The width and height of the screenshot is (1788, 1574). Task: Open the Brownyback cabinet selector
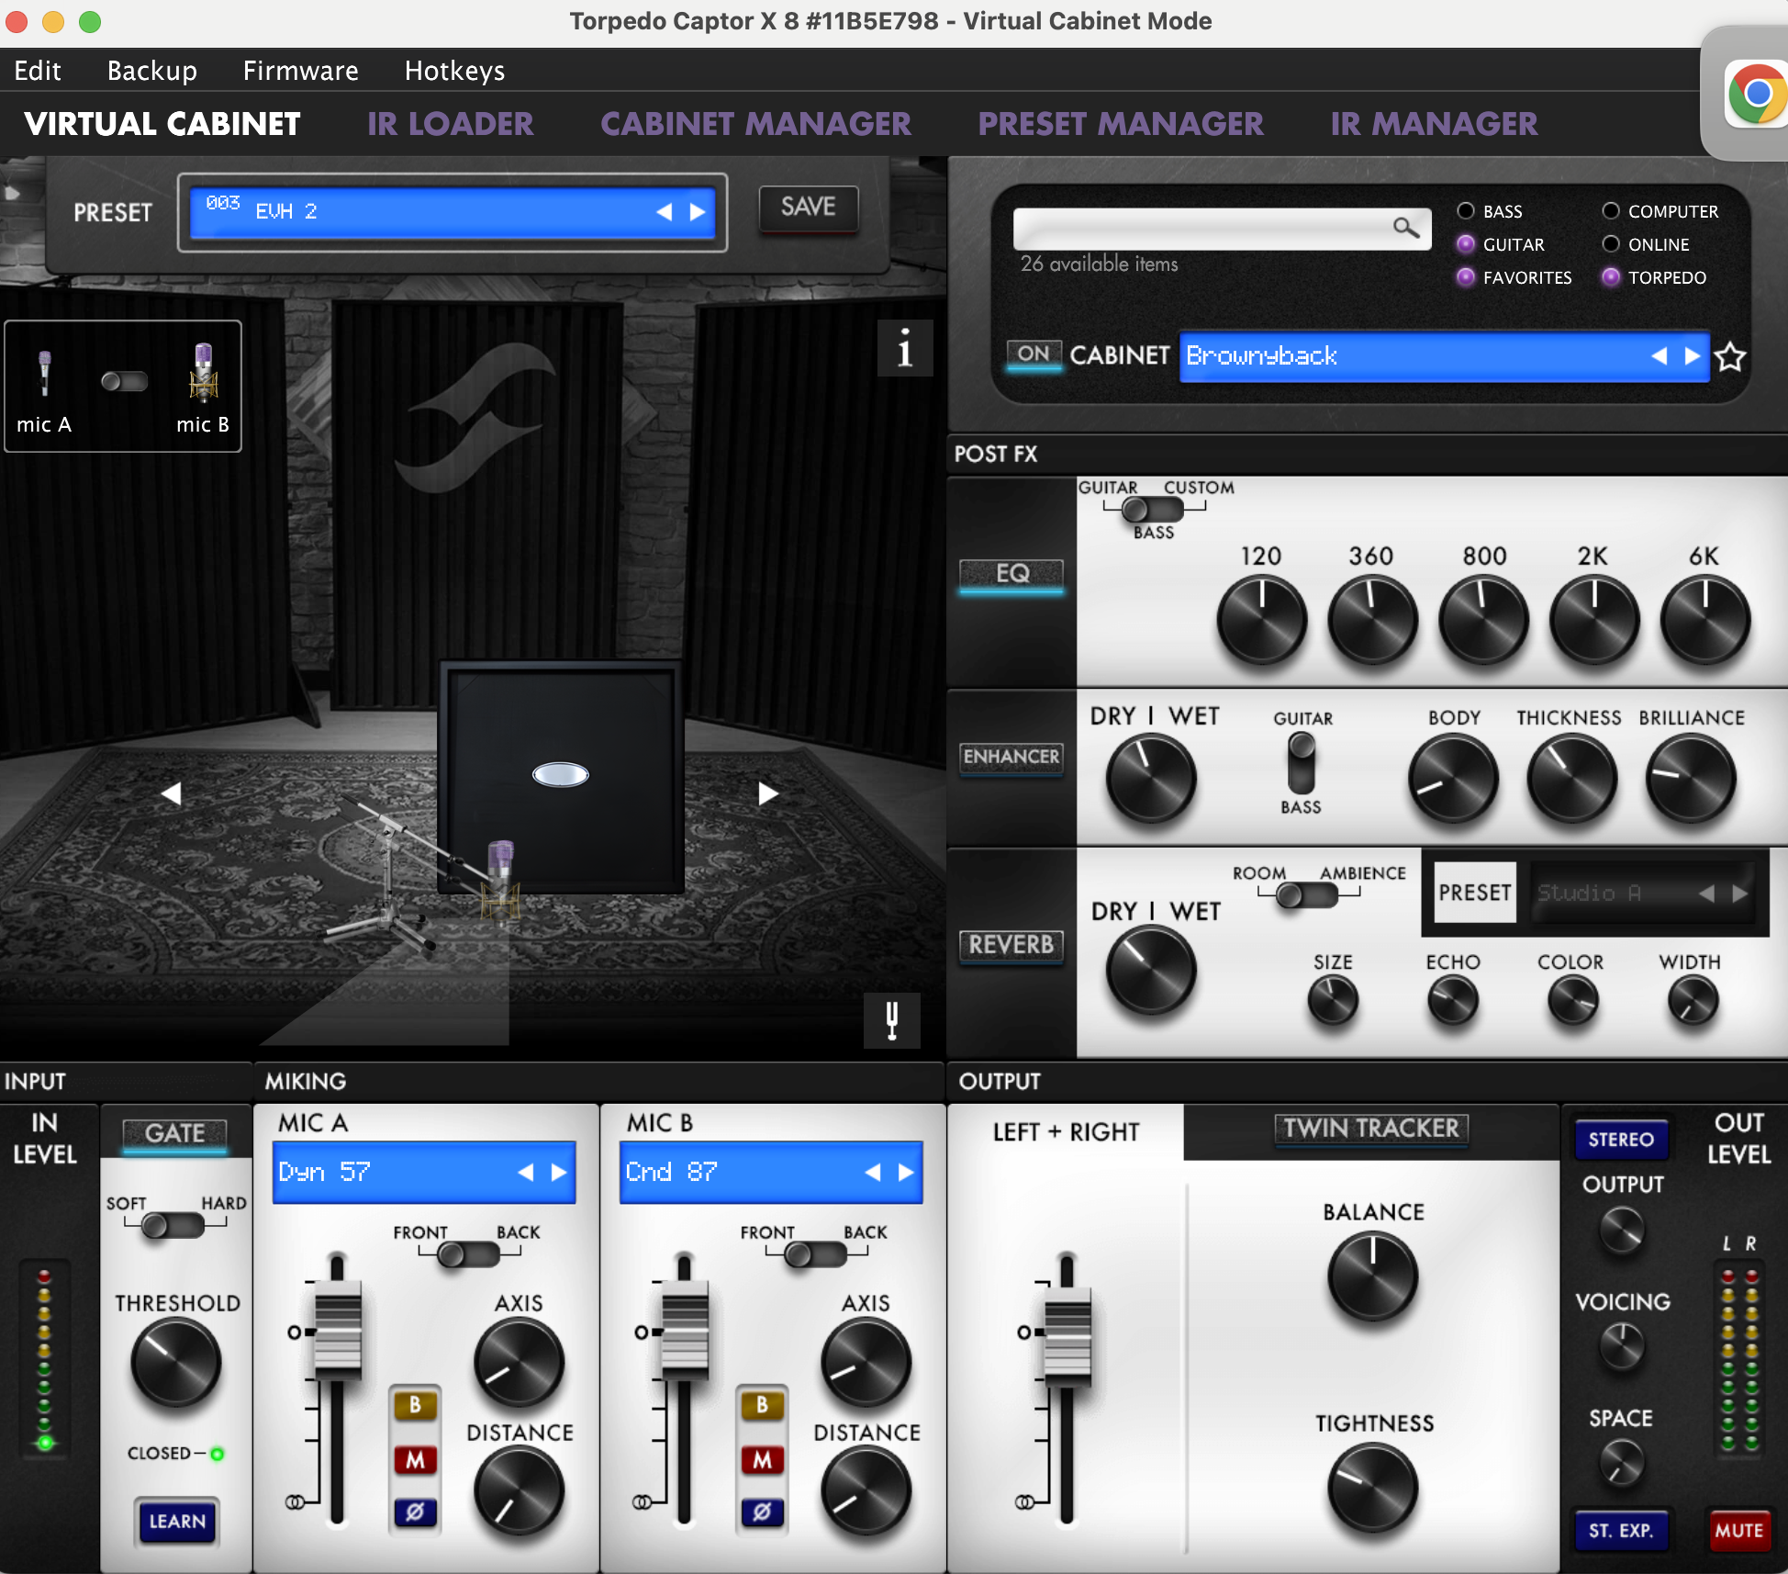coord(1414,356)
